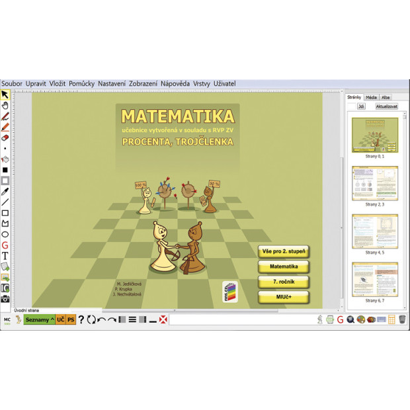Viewport: 410px width, 410px height.
Task: Click the Aktualizovat button
Action: (387, 106)
